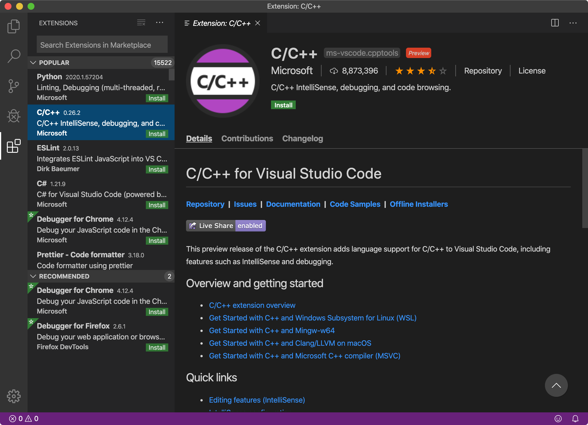Clear extensions search results icon
588x425 pixels.
[141, 23]
